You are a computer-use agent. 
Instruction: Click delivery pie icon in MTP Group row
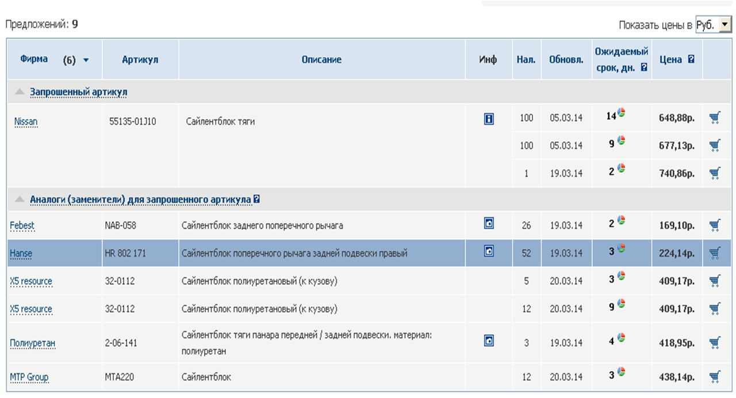(x=622, y=371)
